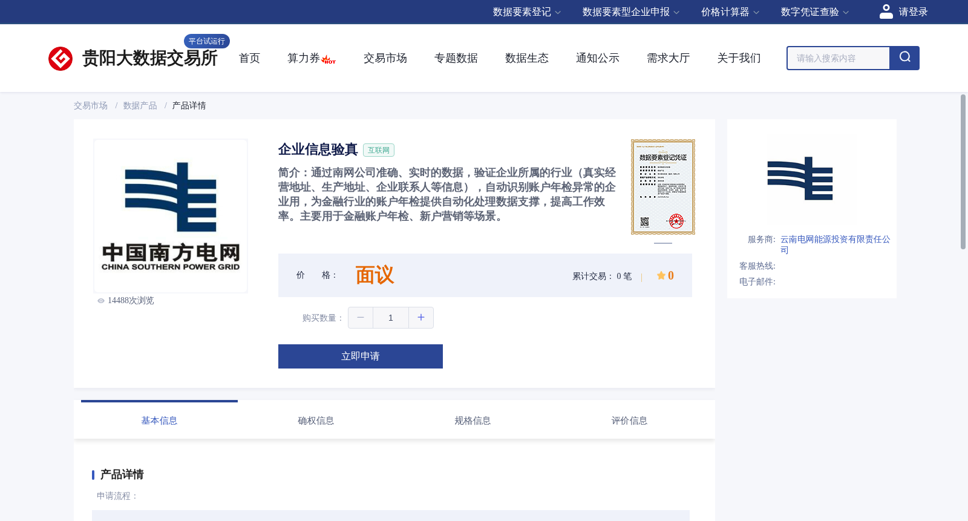The image size is (968, 521).
Task: Click the 面议 price text
Action: pos(374,275)
